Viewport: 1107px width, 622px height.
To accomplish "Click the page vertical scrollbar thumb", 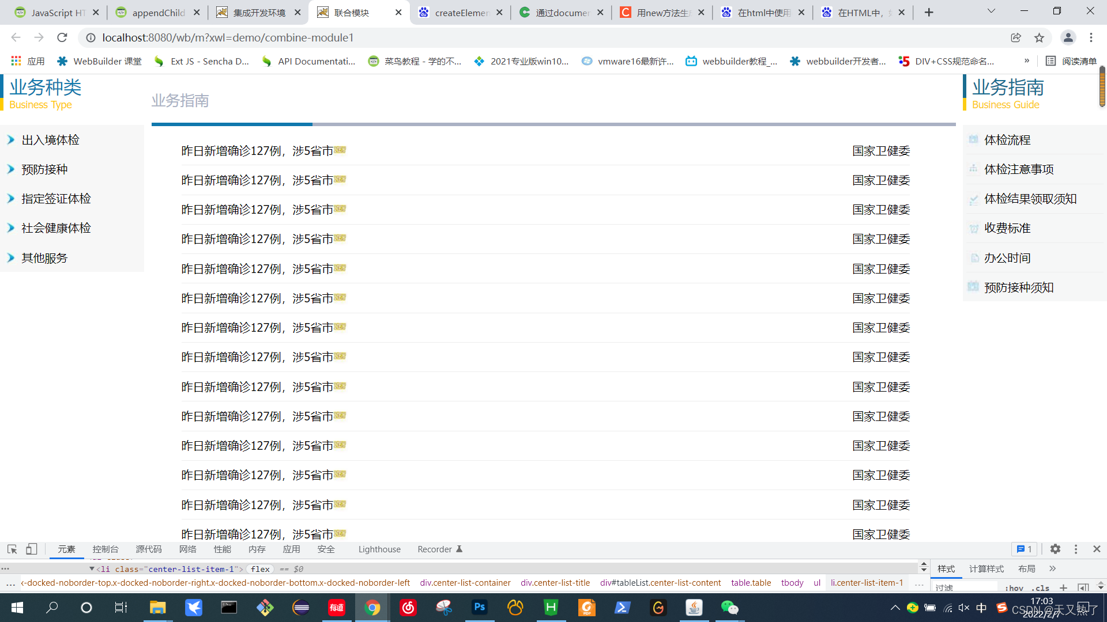I will (1102, 86).
